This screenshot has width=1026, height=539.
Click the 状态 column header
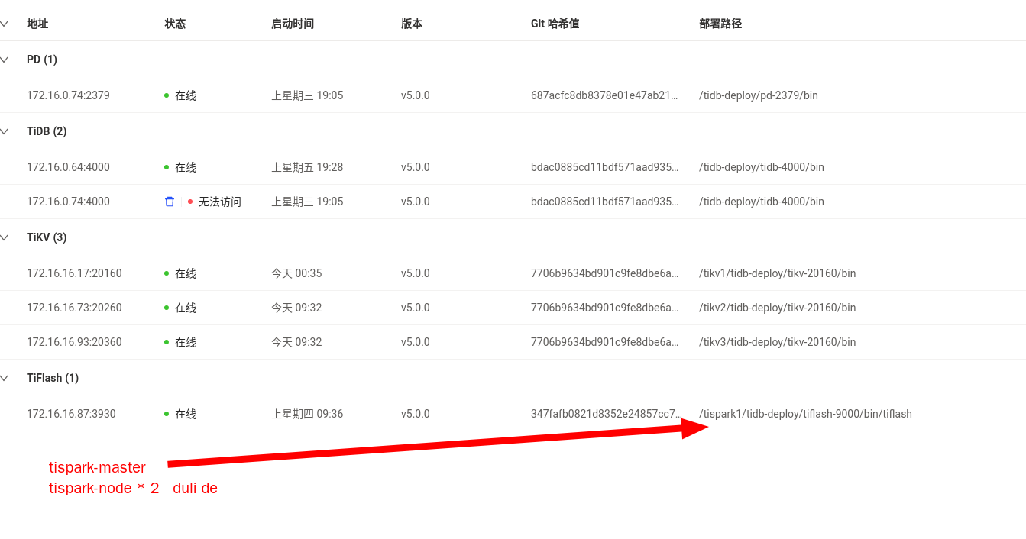(175, 24)
